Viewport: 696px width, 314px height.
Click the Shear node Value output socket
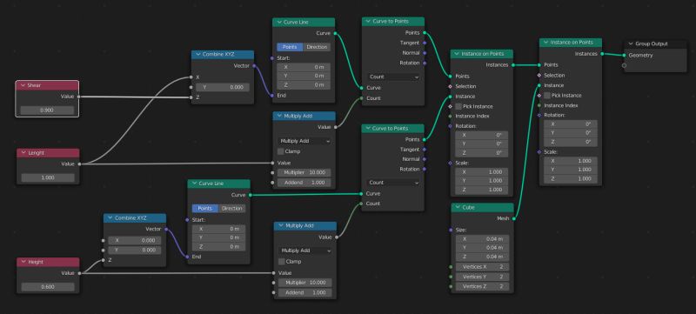[x=79, y=97]
